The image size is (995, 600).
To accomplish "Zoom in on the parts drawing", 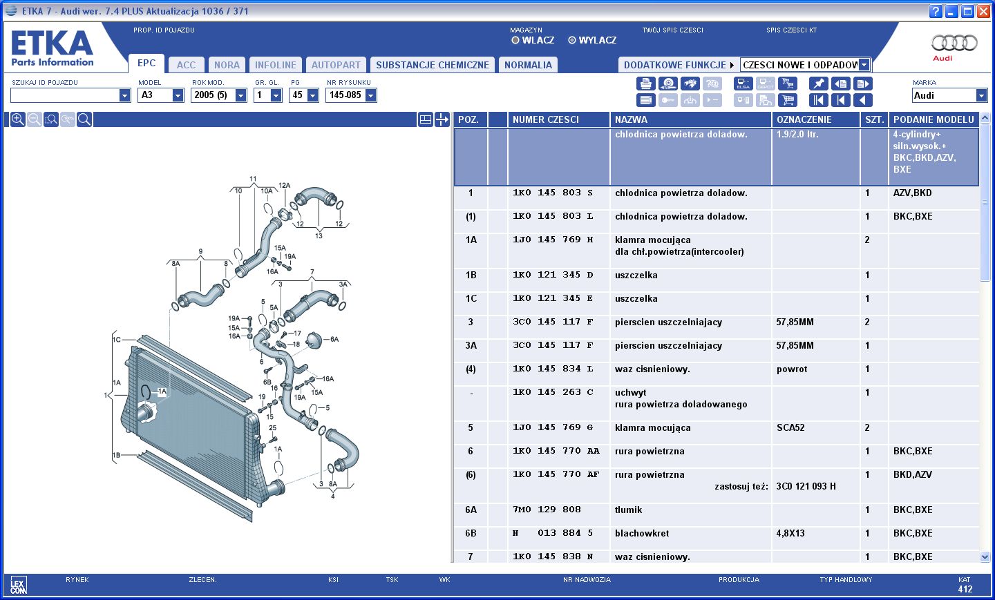I will pyautogui.click(x=18, y=119).
